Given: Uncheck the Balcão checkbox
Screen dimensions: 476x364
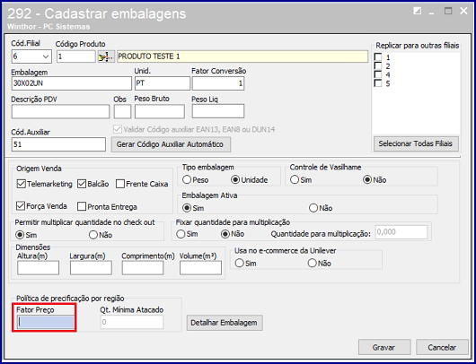Looking at the screenshot, I should pos(82,184).
